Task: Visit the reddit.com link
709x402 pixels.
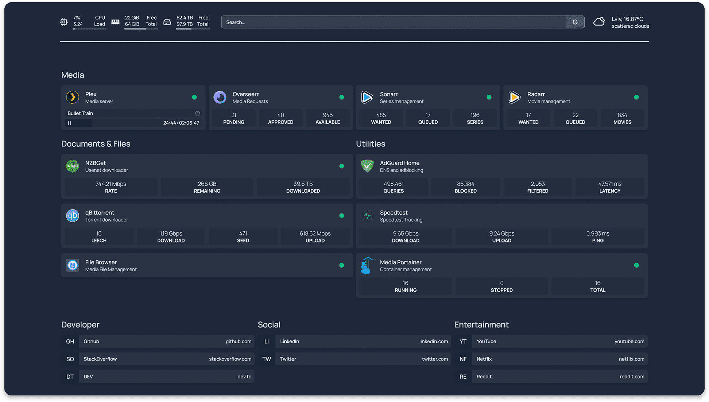Action: (632, 377)
